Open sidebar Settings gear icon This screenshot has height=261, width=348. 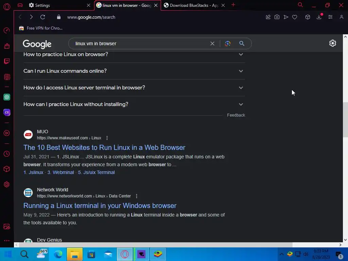[7, 184]
